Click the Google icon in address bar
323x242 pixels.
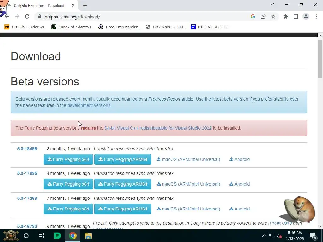pyautogui.click(x=253, y=17)
